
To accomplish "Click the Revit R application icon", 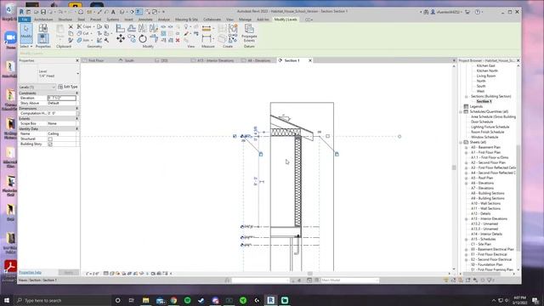I will coord(21,12).
